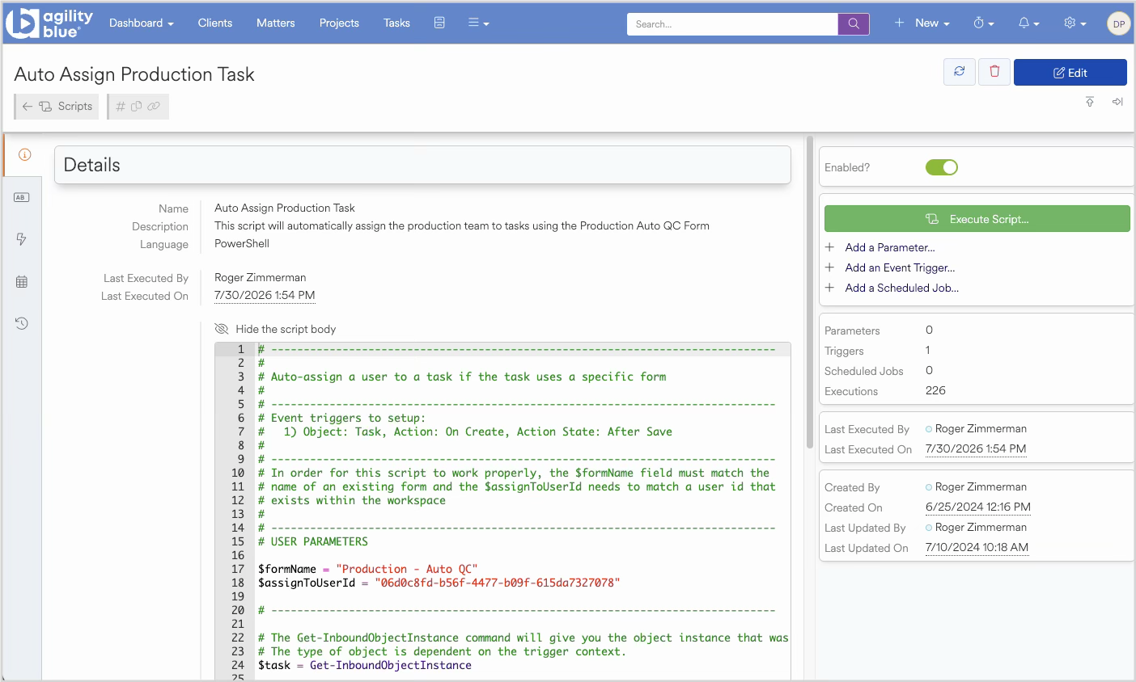Click the plus icon beside Add a Parameter
1136x682 pixels.
(830, 247)
